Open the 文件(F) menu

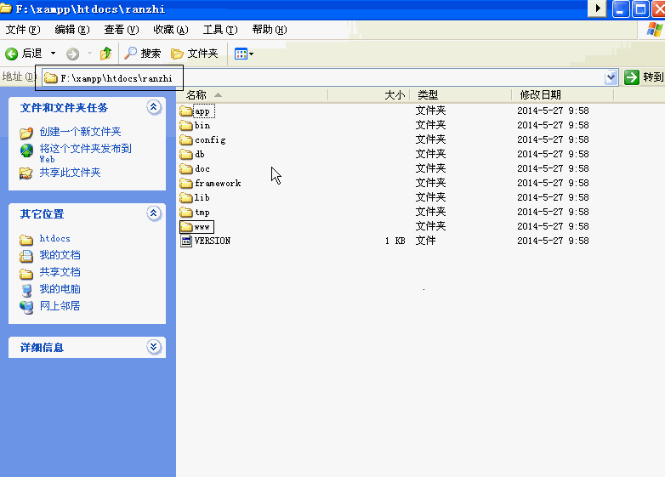click(x=23, y=30)
